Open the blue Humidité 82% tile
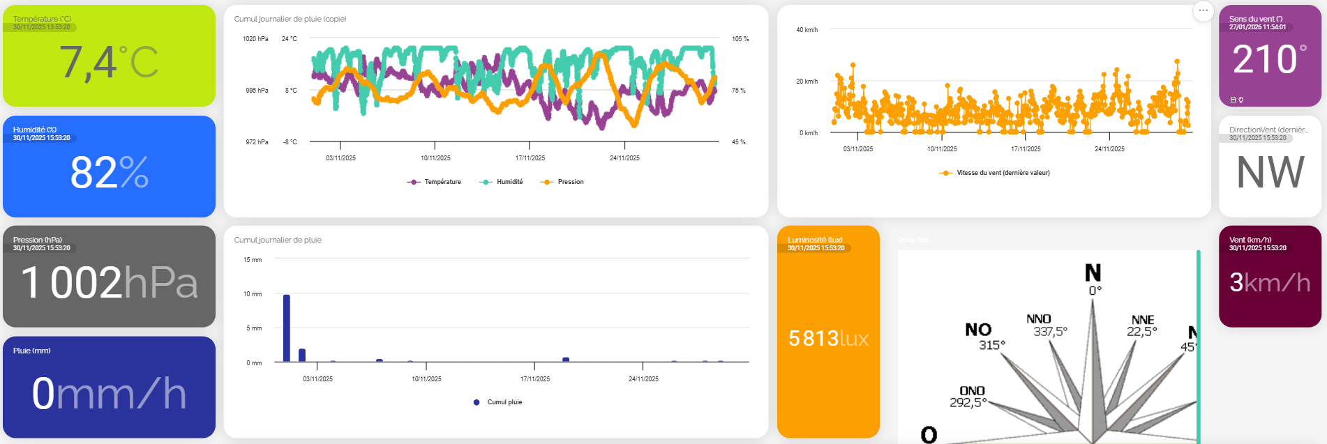This screenshot has width=1327, height=444. click(x=109, y=167)
